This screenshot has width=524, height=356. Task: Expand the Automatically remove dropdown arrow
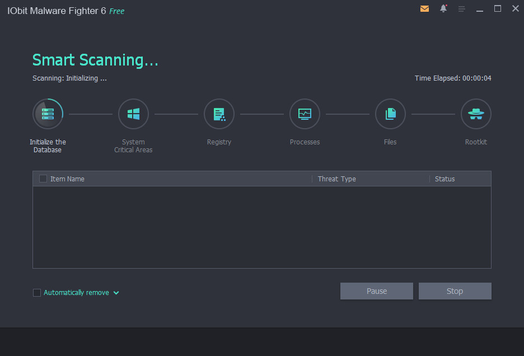tap(116, 293)
